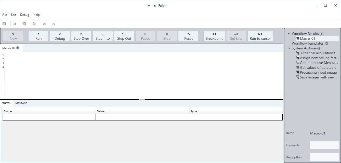Create a new macro with the New button
The height and width of the screenshot is (163, 341).
(13, 36)
